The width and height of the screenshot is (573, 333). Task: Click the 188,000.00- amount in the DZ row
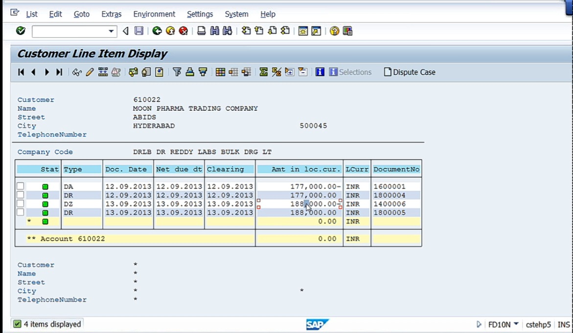(316, 204)
